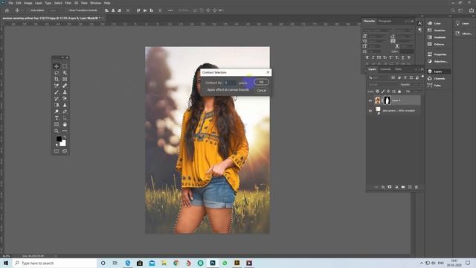Switch to the Channels tab in Layers panel

click(x=385, y=69)
